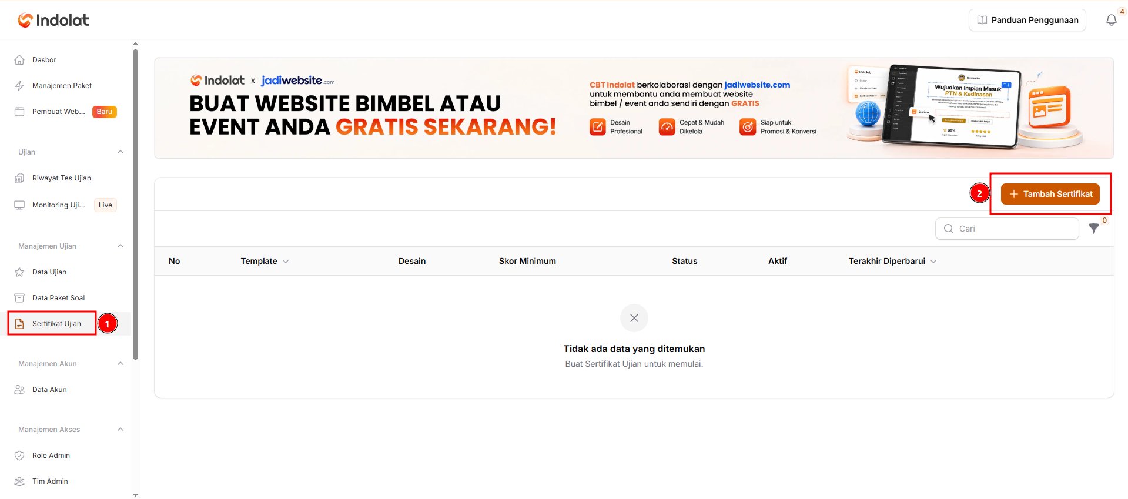Click the sidebar scroll-down arrow
This screenshot has width=1128, height=499.
[x=136, y=495]
